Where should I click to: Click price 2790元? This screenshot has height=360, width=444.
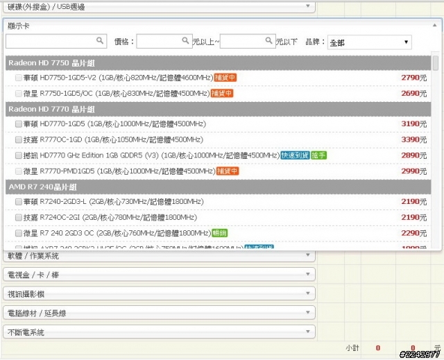413,78
